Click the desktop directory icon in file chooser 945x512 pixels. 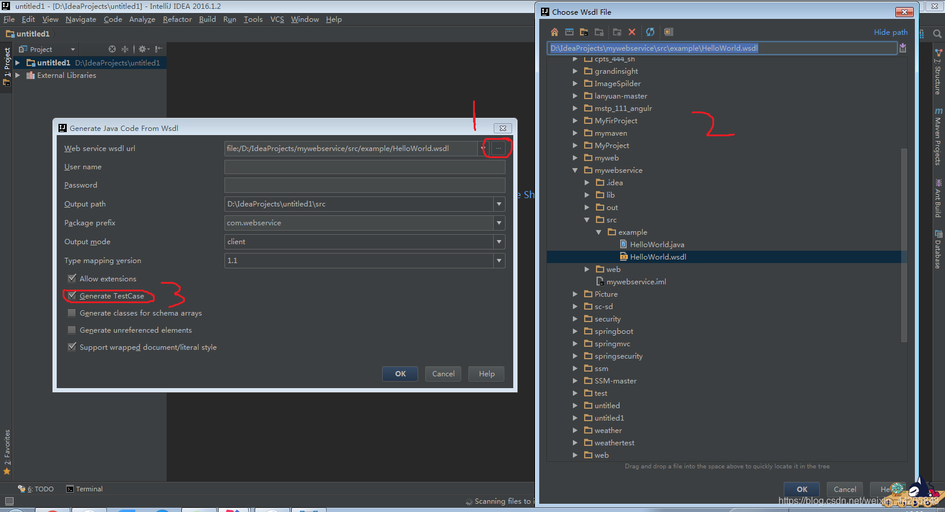point(569,32)
